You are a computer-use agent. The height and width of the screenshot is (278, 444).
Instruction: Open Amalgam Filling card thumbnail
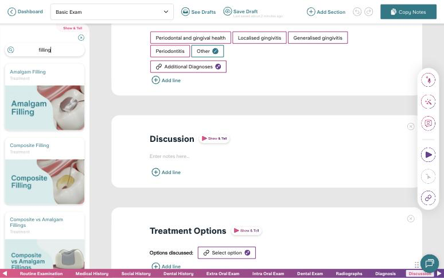pos(45,107)
